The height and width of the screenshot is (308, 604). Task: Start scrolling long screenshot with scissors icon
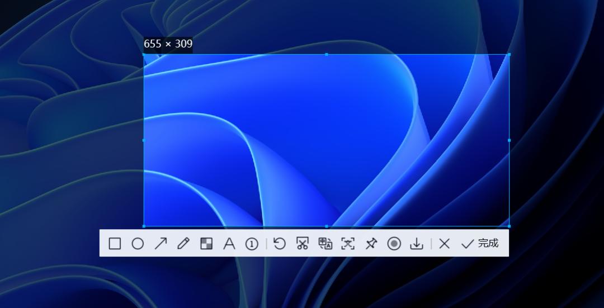302,244
